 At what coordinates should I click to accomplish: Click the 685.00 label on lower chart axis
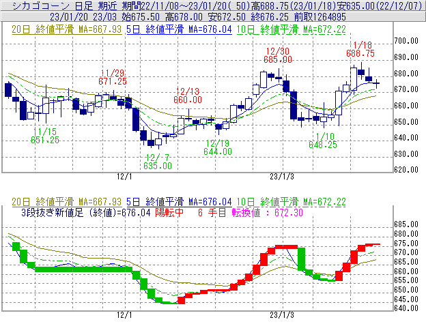(406, 224)
